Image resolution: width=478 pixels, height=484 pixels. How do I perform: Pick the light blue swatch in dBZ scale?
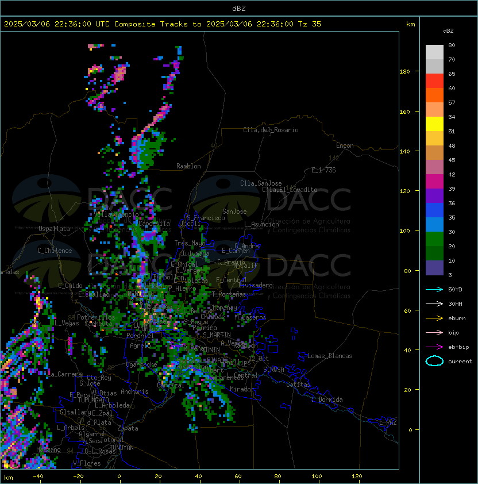coord(434,224)
